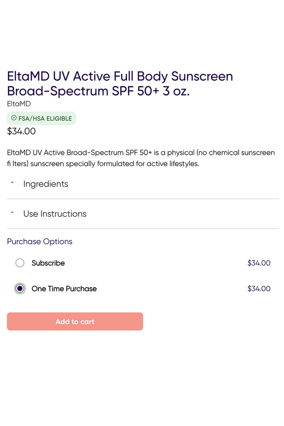Click the One Time Purchase $34.00 price
The image size is (284, 426).
click(259, 289)
